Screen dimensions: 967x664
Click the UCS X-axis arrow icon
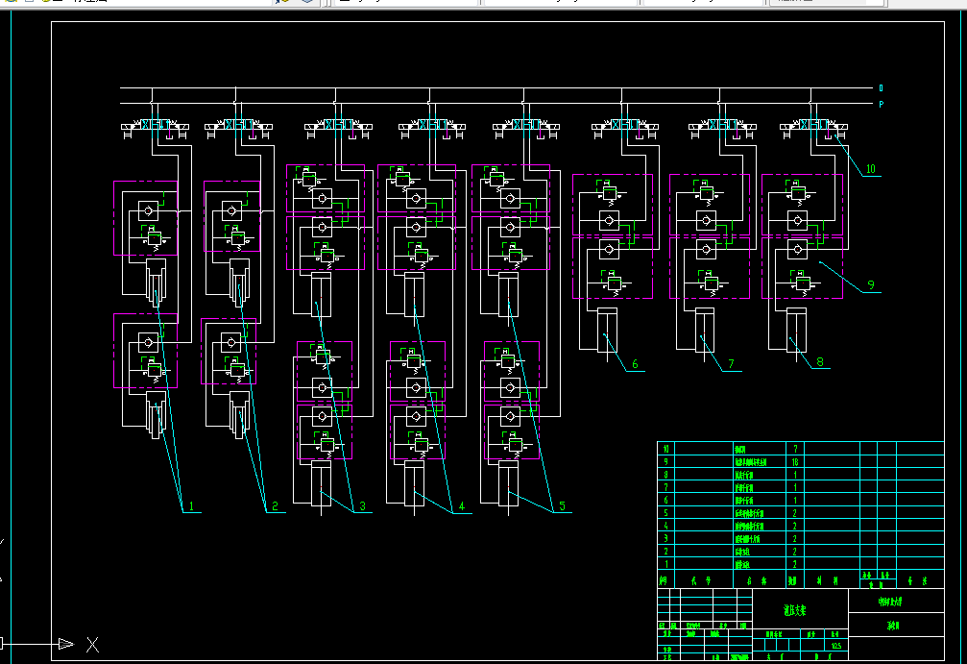65,644
